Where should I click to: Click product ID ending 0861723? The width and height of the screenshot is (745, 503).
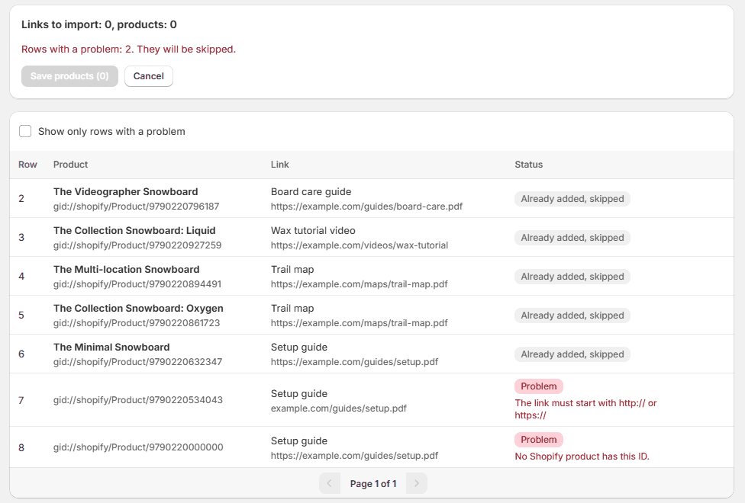tap(137, 323)
